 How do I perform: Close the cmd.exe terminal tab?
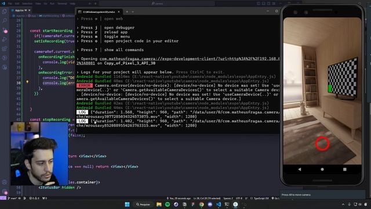[x=119, y=12]
